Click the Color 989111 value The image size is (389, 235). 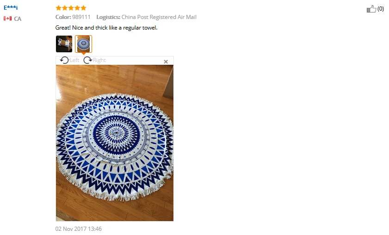coord(81,17)
